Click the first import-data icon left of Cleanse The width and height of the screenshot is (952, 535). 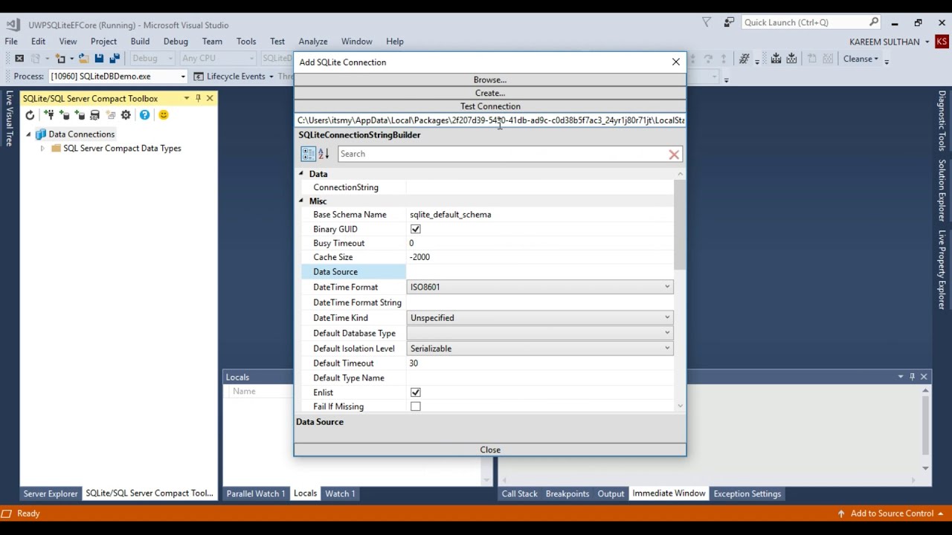[x=776, y=59]
